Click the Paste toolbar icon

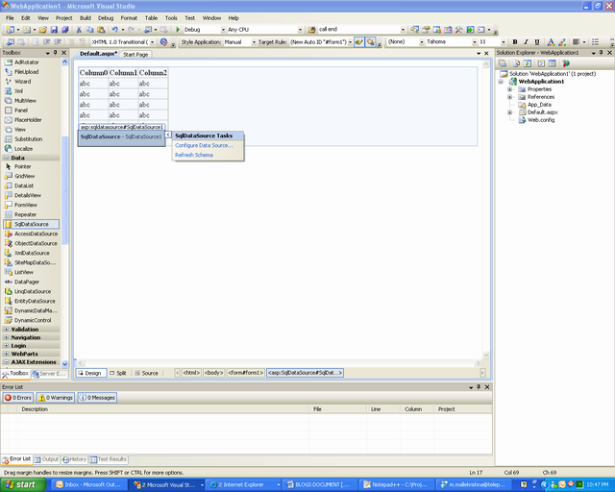pyautogui.click(x=101, y=30)
